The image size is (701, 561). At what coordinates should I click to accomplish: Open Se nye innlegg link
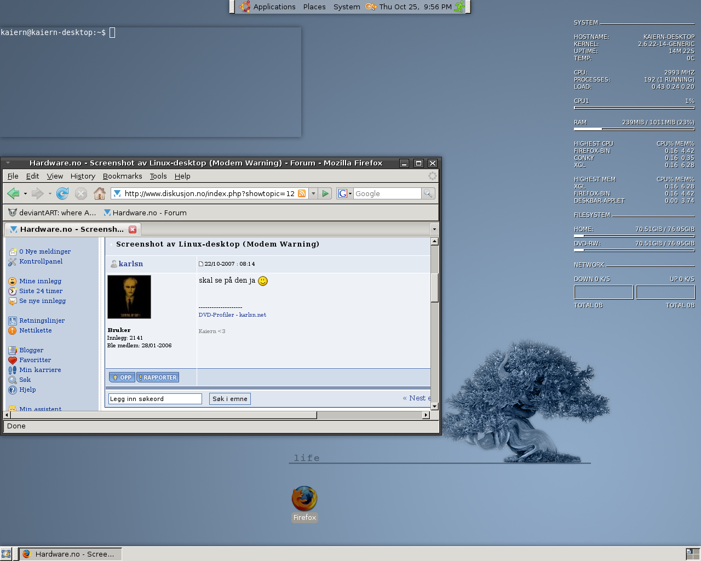coord(43,301)
